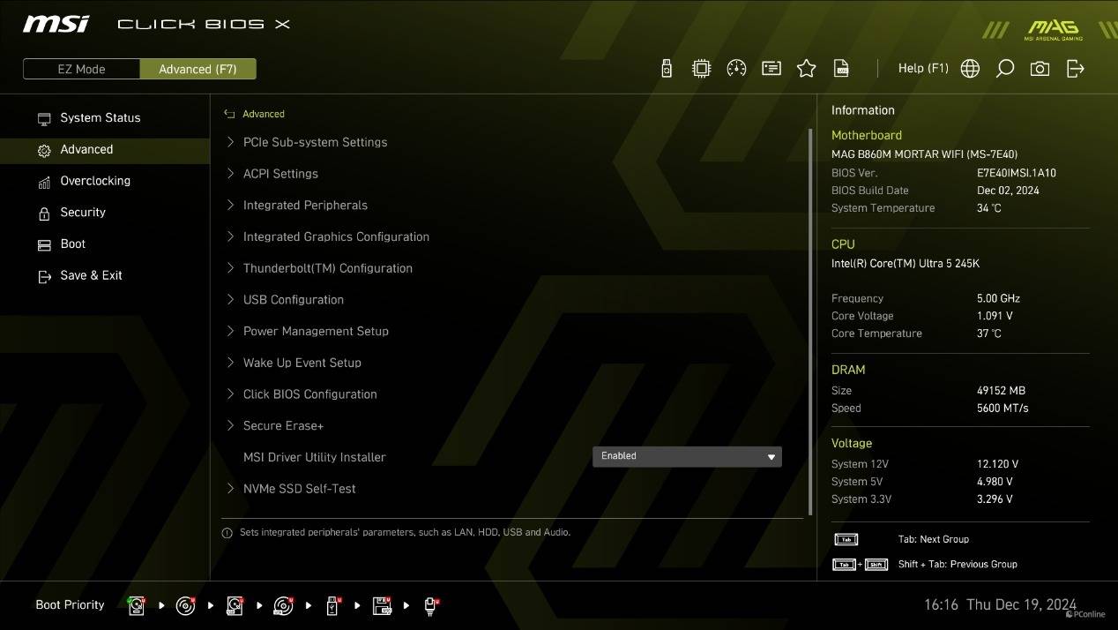
Task: Open the speedometer performance icon
Action: click(736, 69)
